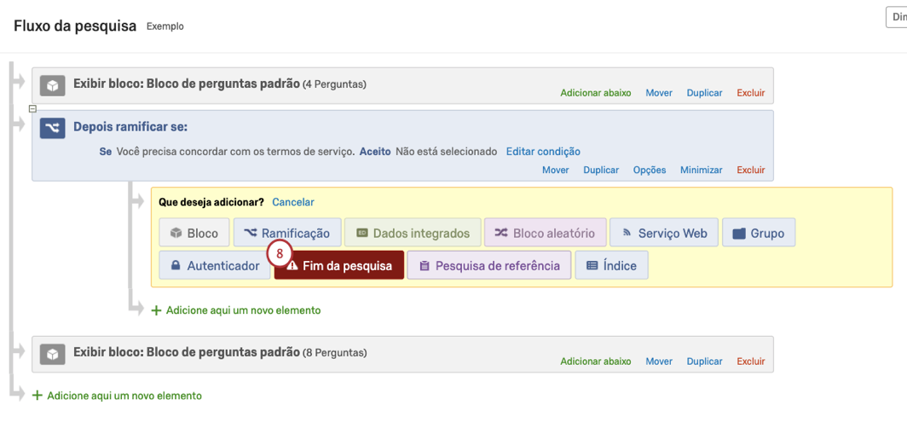Viewport: 907px width, 428px height.
Task: Click the '(4 Perguntas)' count text
Action: [334, 84]
